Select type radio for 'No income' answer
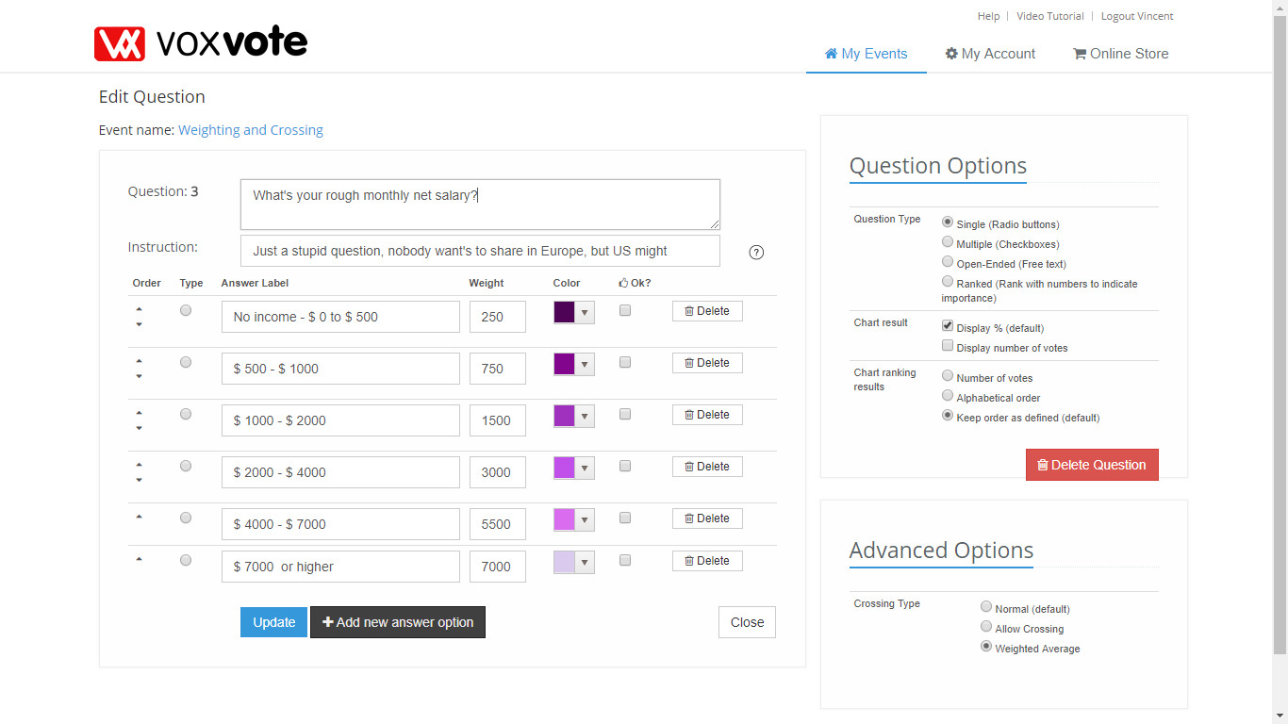The width and height of the screenshot is (1288, 724). (x=186, y=310)
